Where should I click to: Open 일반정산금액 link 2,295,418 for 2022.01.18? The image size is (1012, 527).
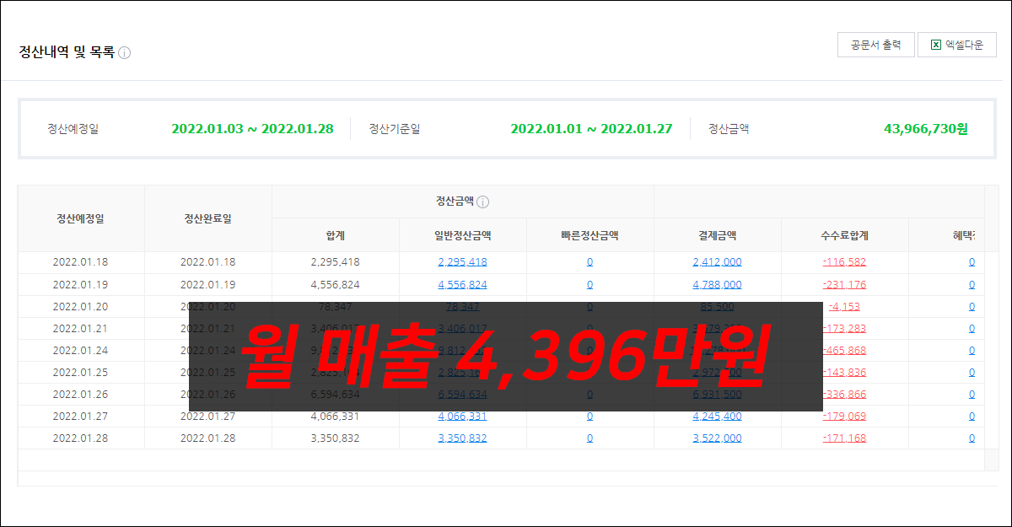462,262
